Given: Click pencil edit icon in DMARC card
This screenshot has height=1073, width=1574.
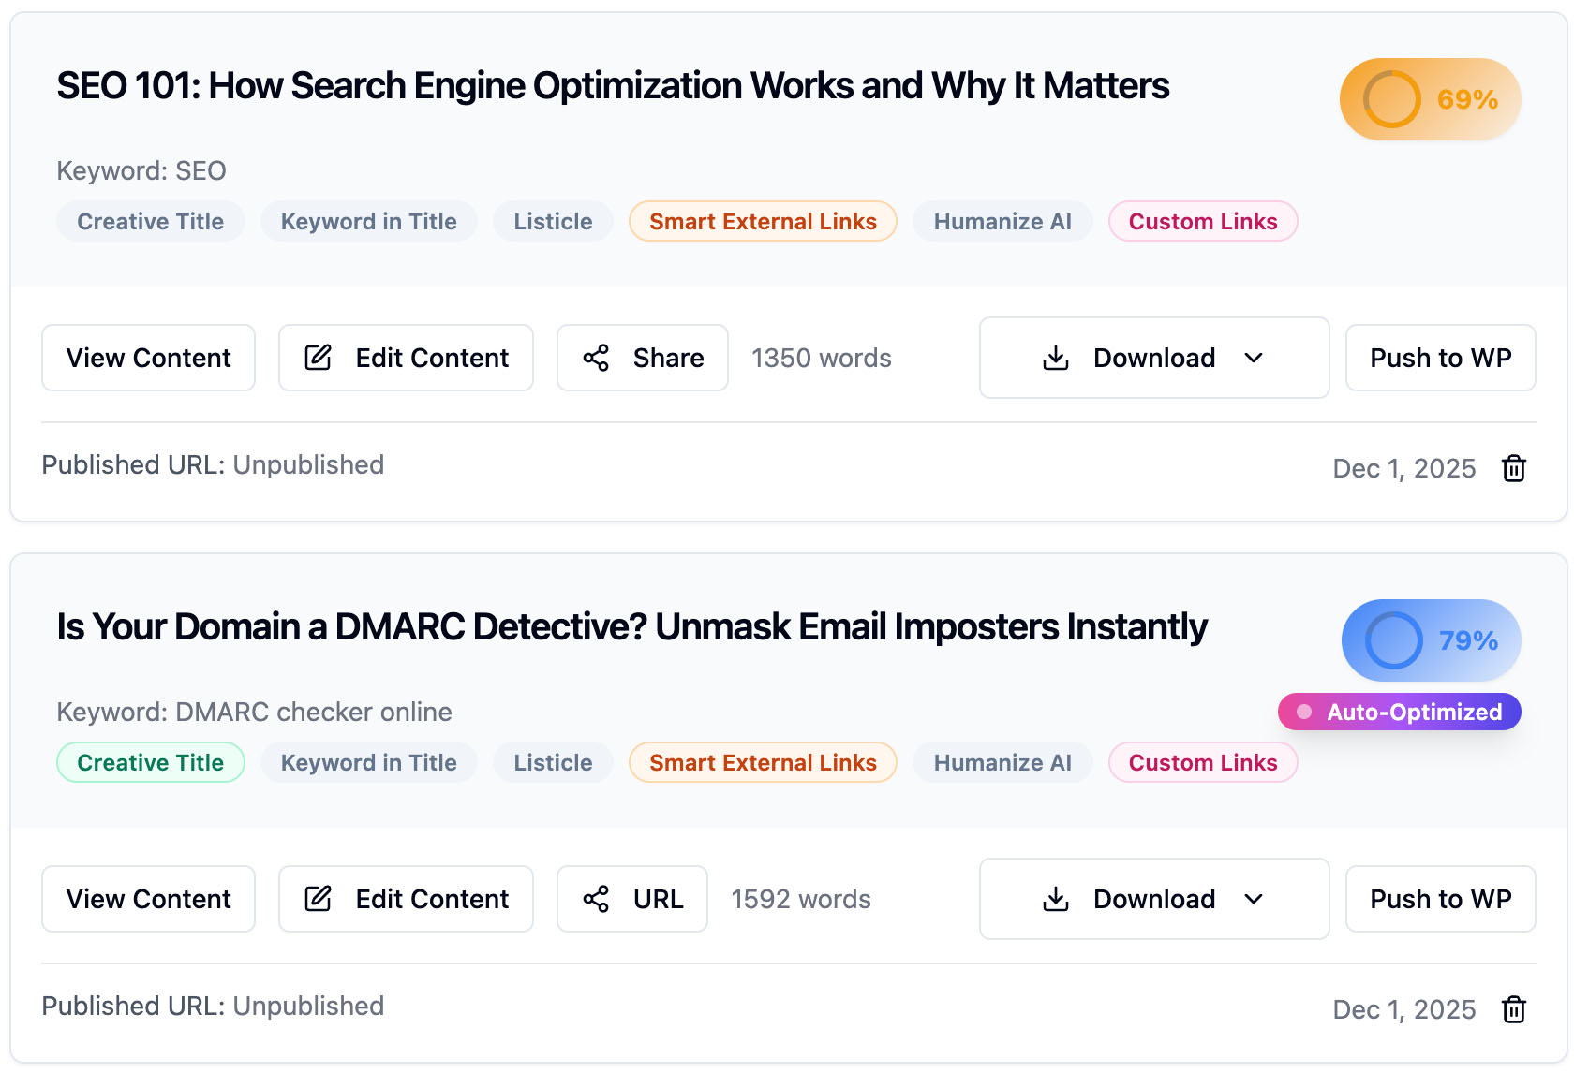Looking at the screenshot, I should pos(318,899).
